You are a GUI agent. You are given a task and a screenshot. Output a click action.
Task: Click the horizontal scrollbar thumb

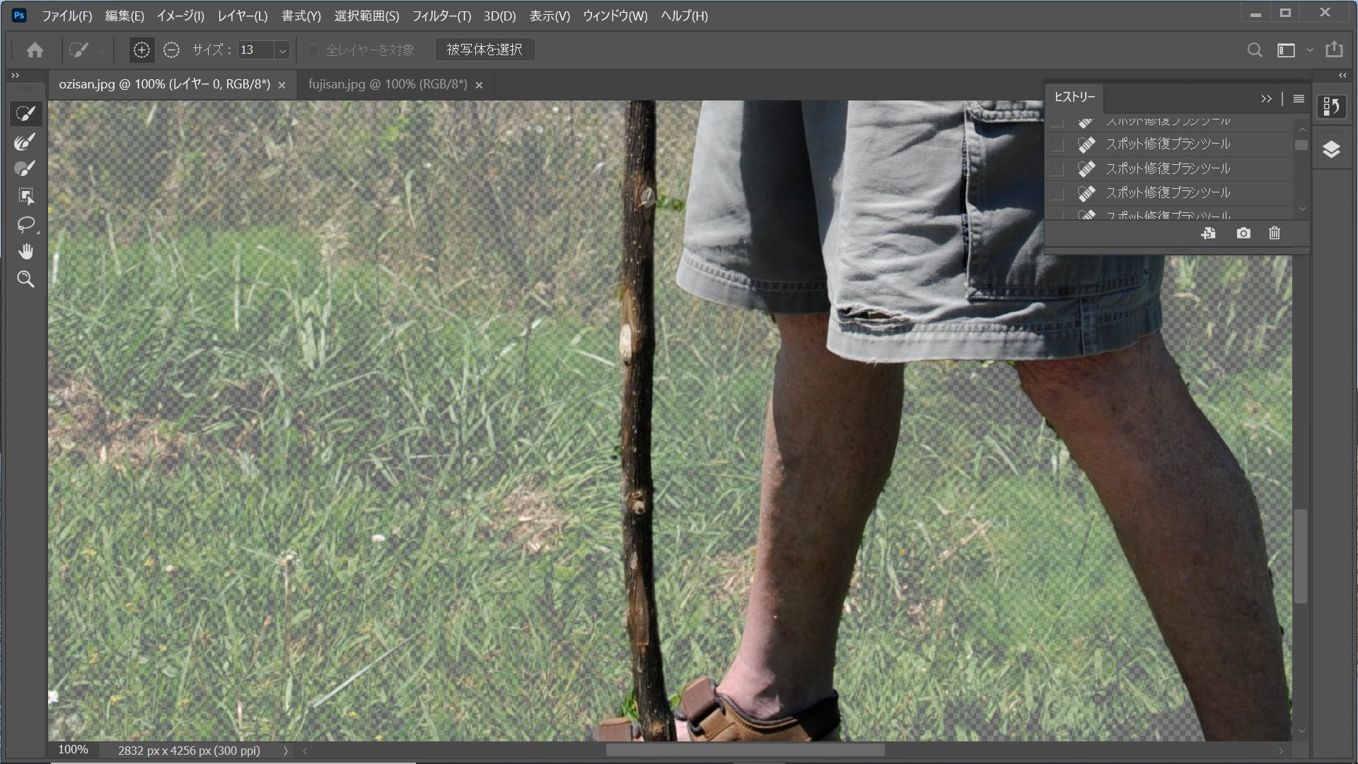745,751
